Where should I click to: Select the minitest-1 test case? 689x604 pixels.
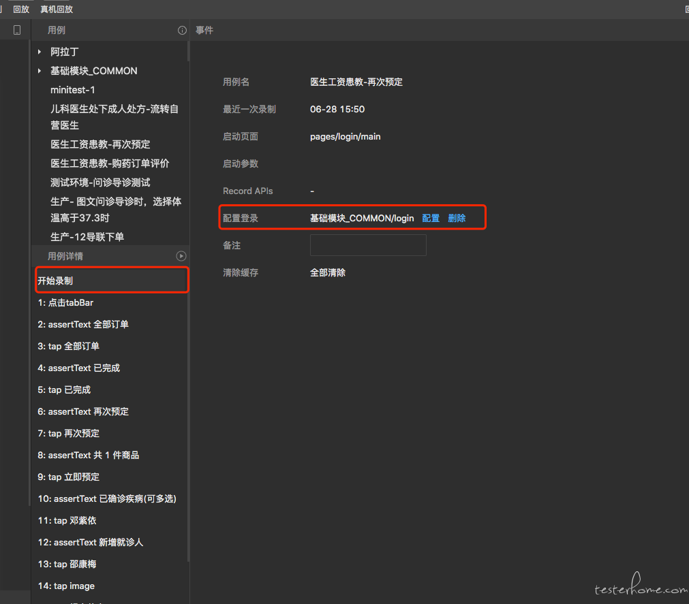point(72,90)
